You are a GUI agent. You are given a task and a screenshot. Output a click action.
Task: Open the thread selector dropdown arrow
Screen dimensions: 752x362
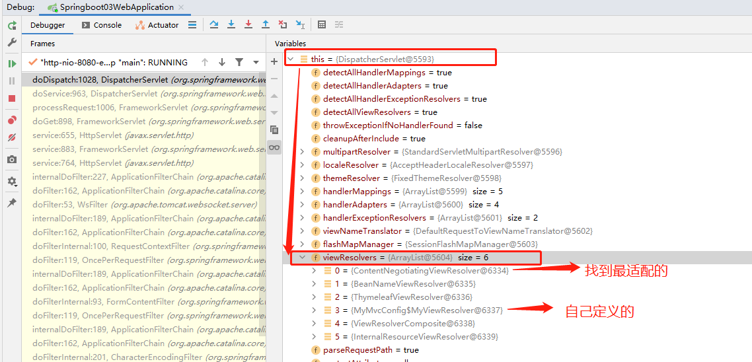(256, 62)
